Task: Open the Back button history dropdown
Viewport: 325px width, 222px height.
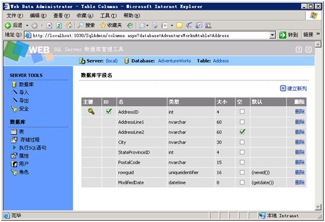Action: [27, 26]
